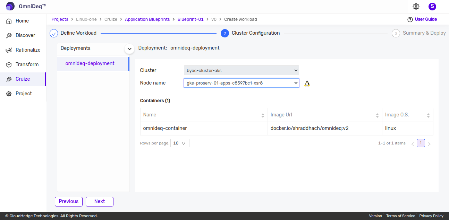Screen dimensions: 449x220
Task: Click the Rationalize sidebar icon
Action: tap(9, 50)
